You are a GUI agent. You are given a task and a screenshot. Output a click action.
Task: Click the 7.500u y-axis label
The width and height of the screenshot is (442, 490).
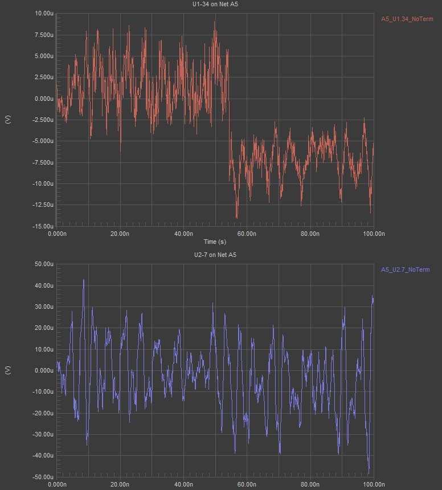tap(44, 35)
